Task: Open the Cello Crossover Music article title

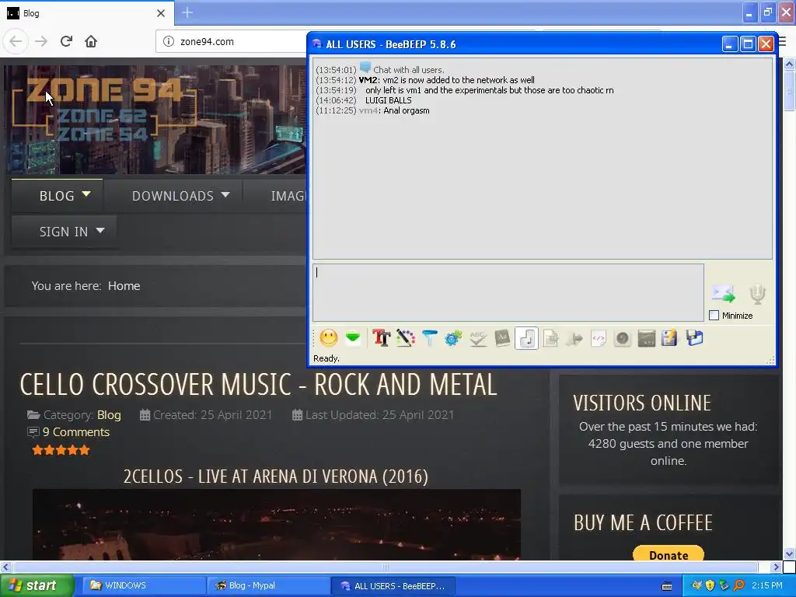Action: pos(258,384)
